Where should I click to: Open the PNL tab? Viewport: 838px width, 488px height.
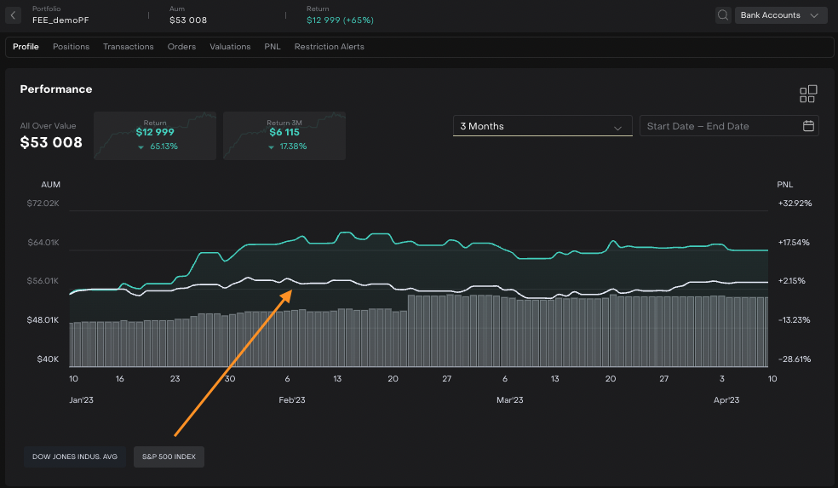click(273, 47)
